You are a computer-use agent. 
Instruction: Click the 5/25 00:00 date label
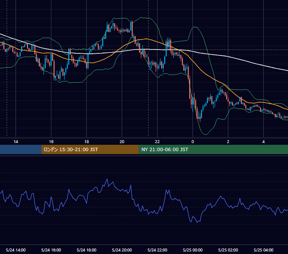pyautogui.click(x=193, y=250)
